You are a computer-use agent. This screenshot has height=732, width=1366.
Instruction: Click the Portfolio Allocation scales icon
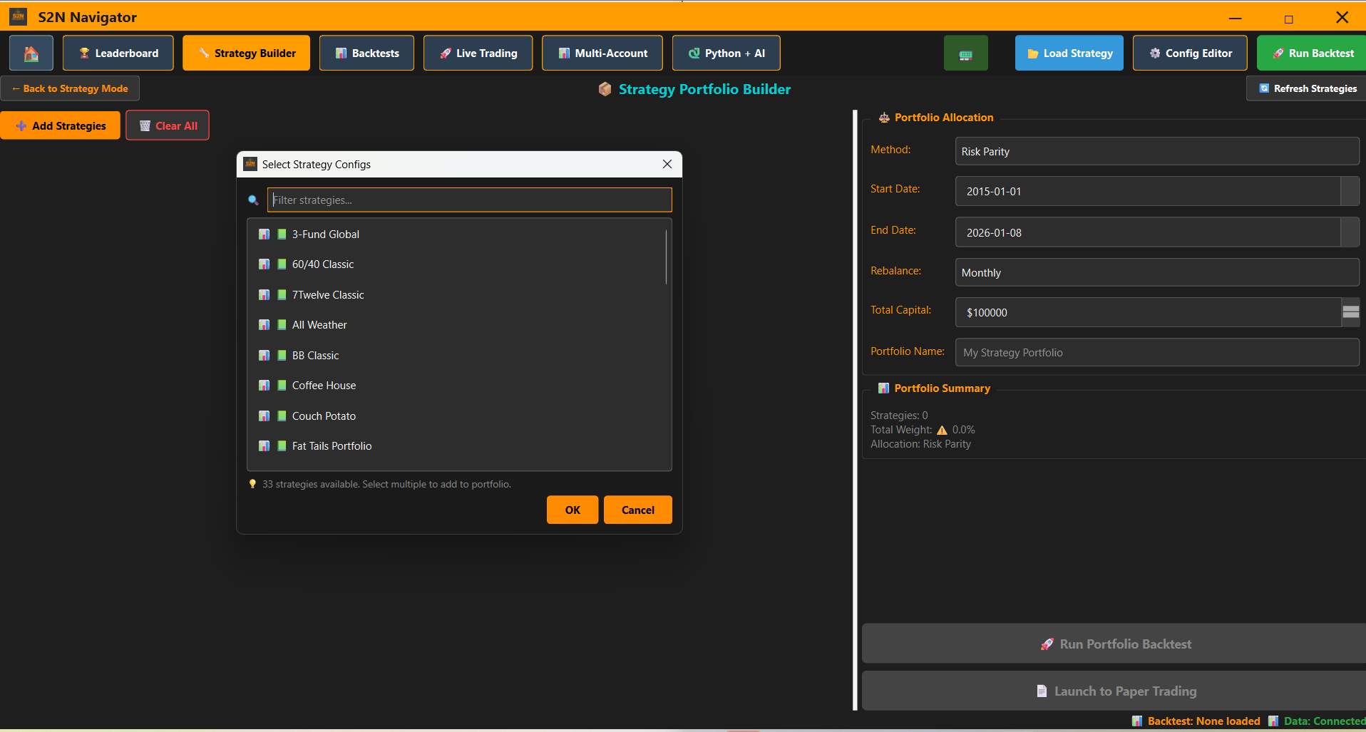click(884, 118)
